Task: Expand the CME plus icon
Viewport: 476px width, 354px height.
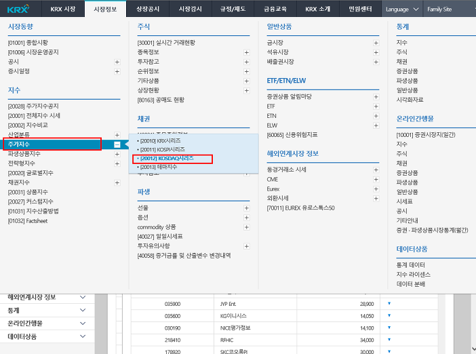Action: point(376,180)
